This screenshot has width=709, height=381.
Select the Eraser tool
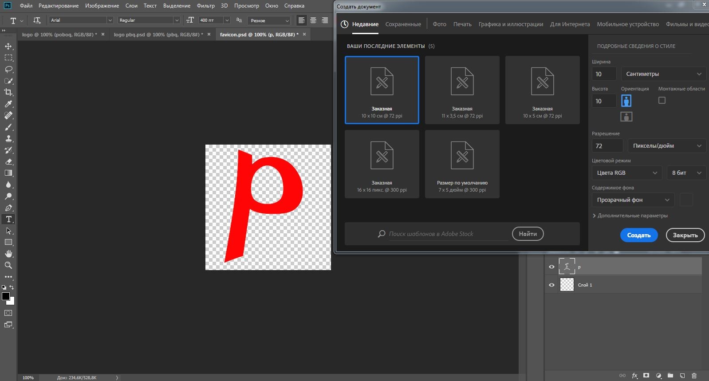(8, 161)
